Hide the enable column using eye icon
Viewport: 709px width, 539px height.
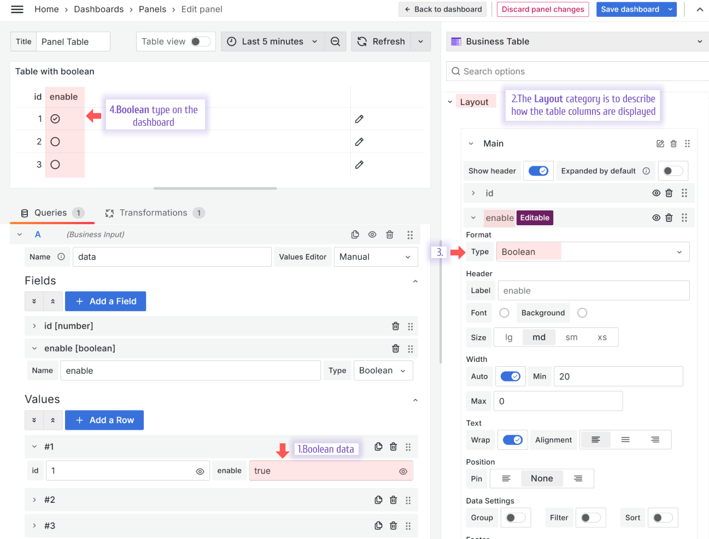click(656, 218)
